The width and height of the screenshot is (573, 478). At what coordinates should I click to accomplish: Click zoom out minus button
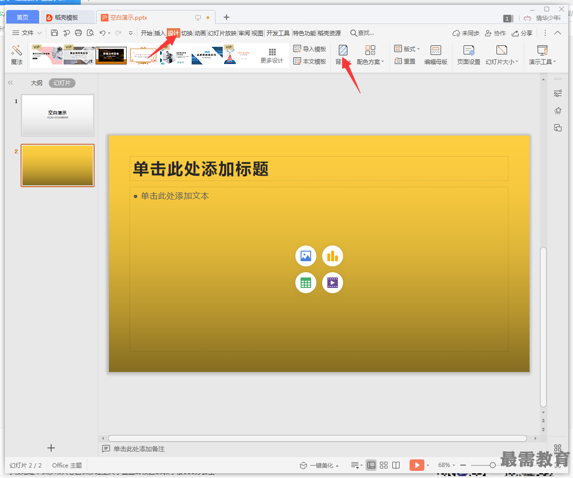coord(463,465)
